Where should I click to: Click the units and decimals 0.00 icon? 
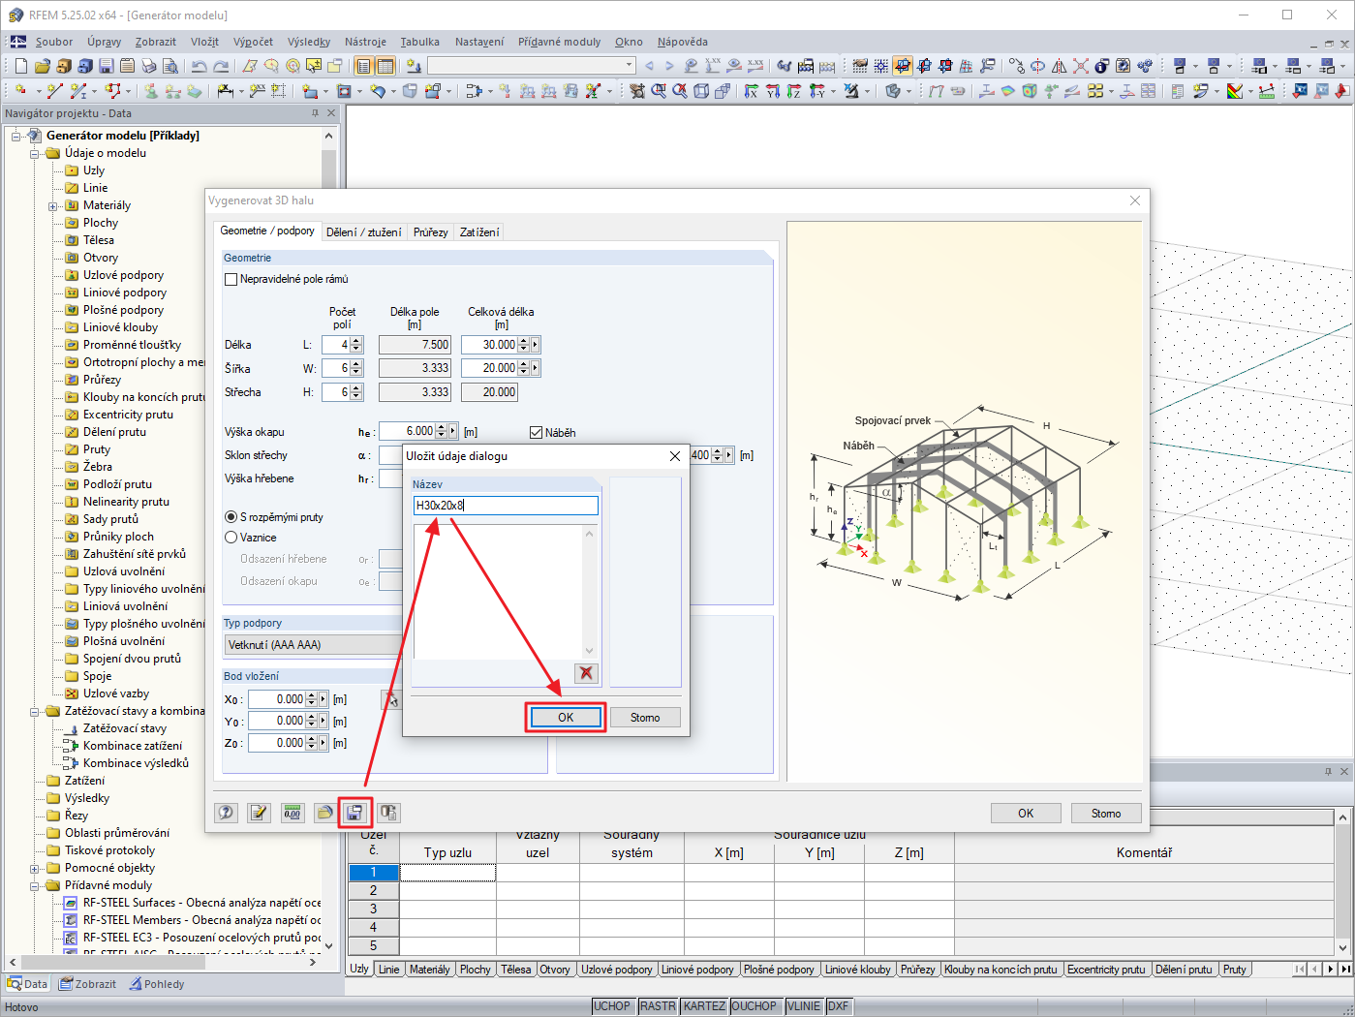coord(292,813)
